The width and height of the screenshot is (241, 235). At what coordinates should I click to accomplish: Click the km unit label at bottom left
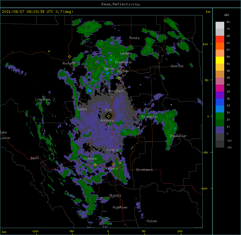(x=4, y=232)
